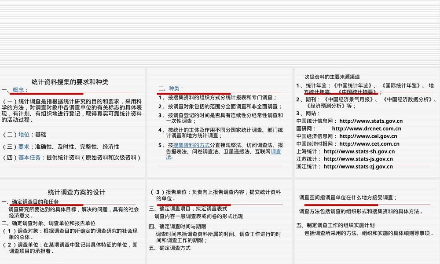This screenshot has height=264, width=440.
Task: Select the URL http://www.cei.gov.cn
Action: (x=368, y=136)
